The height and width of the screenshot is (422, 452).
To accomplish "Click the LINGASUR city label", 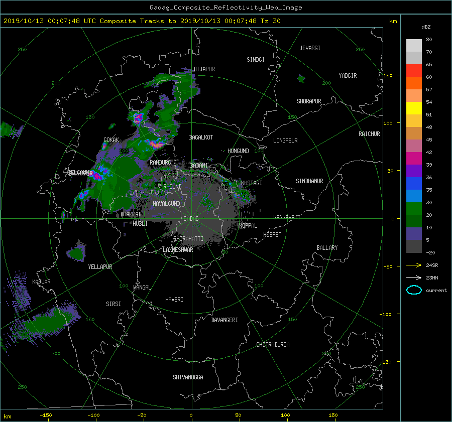I will tap(285, 140).
